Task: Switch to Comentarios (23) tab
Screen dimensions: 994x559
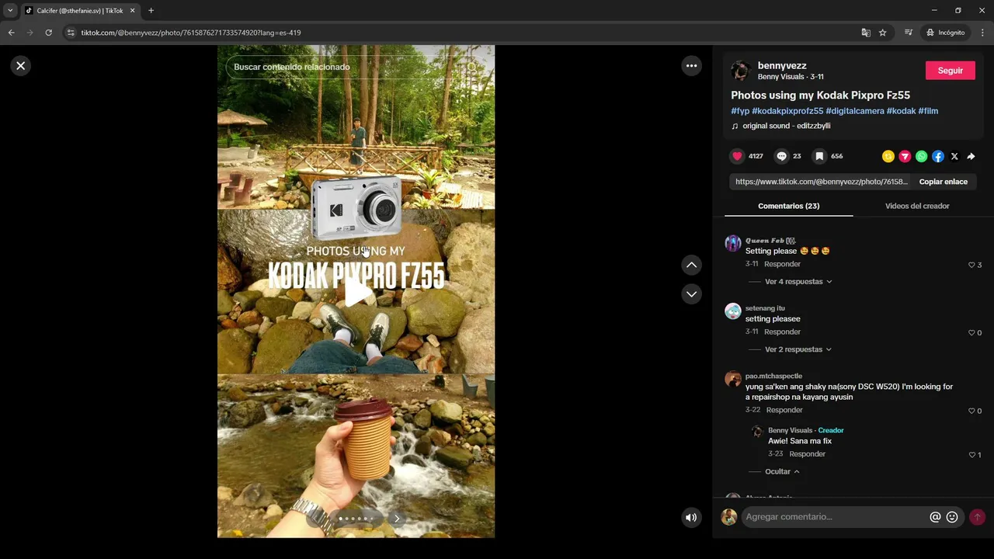Action: [788, 206]
